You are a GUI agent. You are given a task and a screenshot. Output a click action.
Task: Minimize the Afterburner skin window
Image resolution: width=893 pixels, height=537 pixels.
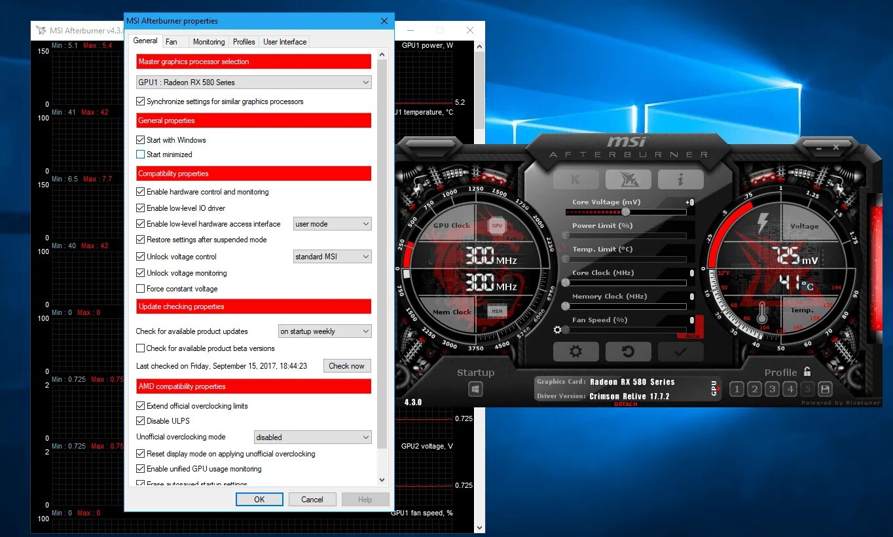click(819, 149)
